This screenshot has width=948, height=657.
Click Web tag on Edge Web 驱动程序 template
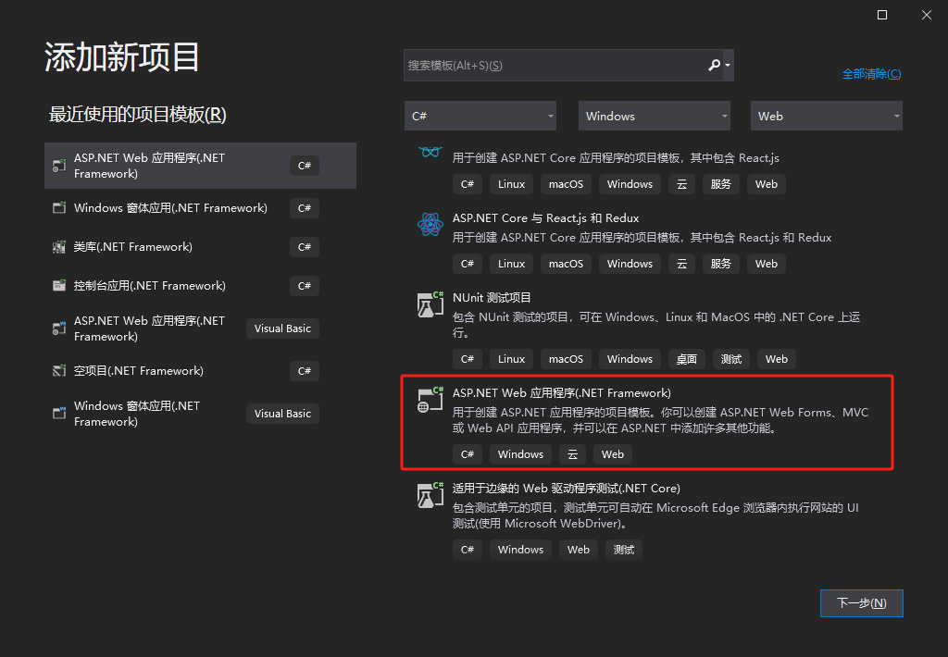tap(578, 550)
